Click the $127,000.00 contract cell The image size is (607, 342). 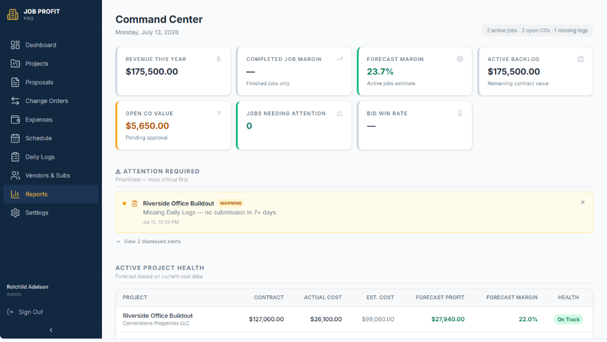tap(266, 319)
